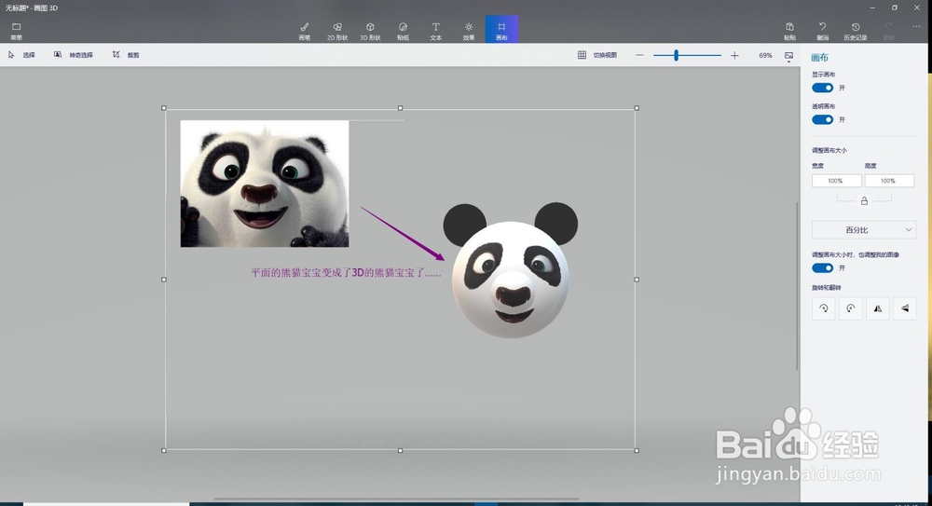
Task: Click the zoom out minus icon
Action: 639,55
